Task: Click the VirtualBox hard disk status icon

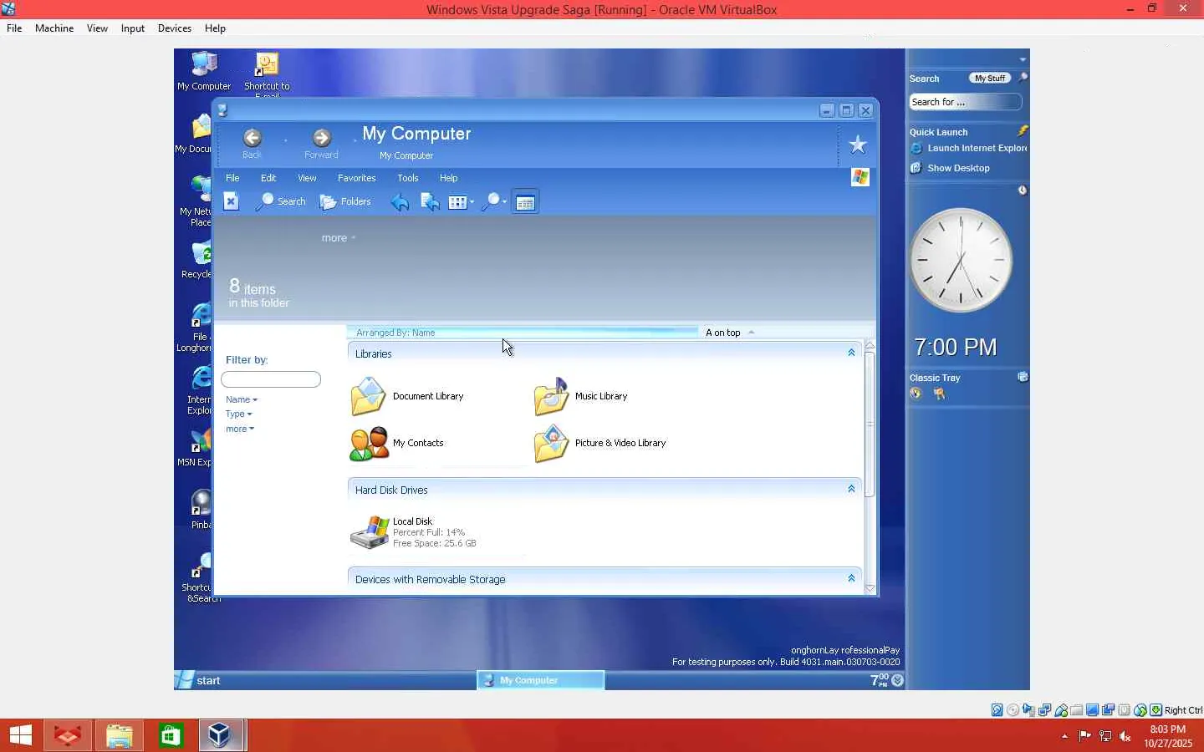Action: tap(997, 710)
